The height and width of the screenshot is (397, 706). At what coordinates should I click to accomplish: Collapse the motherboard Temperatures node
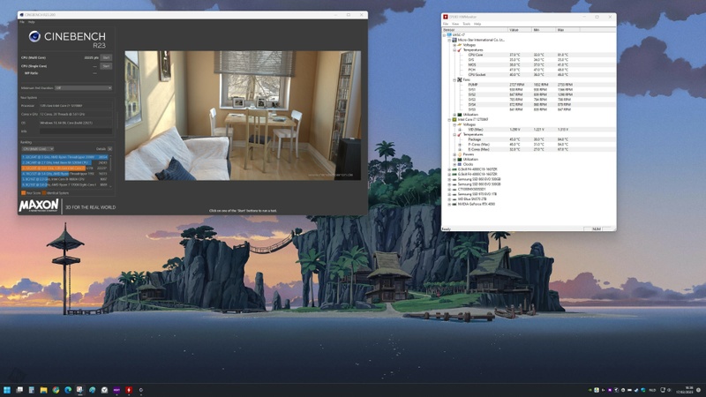[x=454, y=50]
